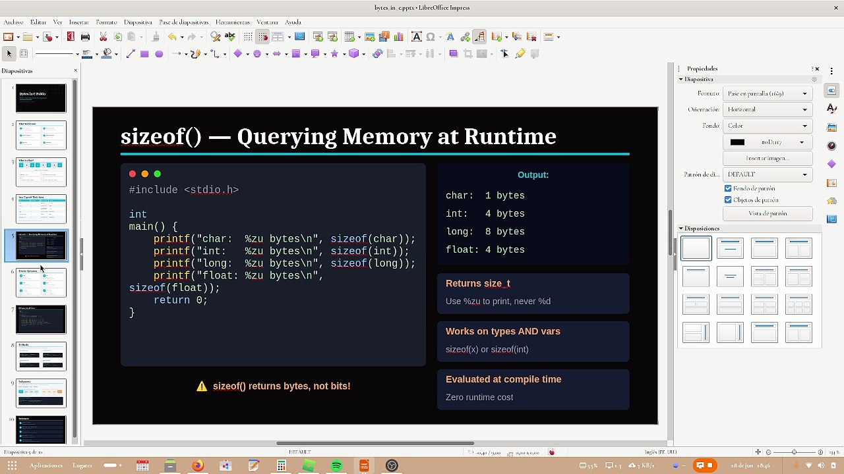Run the spell check (abc icon)
This screenshot has height=474, width=844.
pos(229,37)
